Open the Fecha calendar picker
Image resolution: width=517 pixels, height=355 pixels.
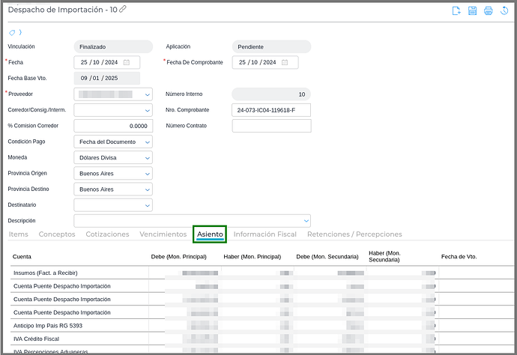pos(127,62)
